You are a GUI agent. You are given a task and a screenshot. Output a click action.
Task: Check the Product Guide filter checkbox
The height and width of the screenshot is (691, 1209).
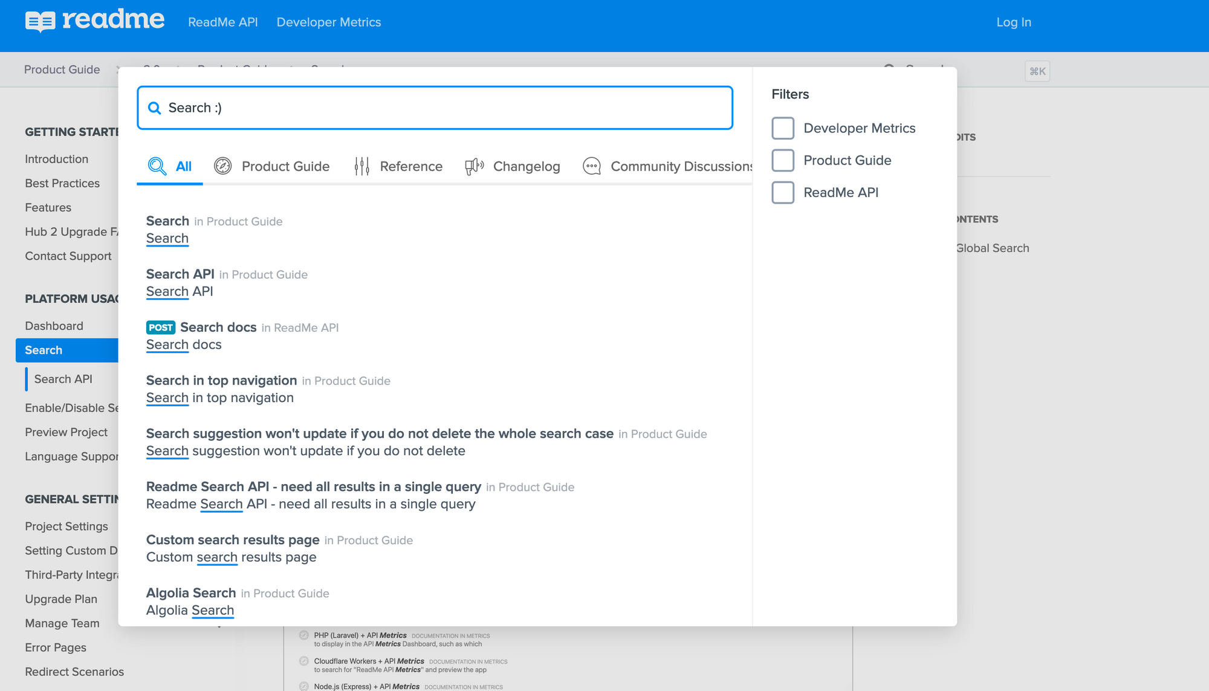coord(783,160)
